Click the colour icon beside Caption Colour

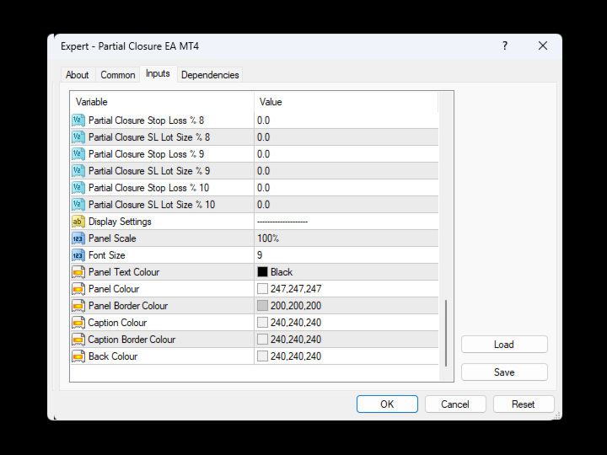(x=78, y=322)
